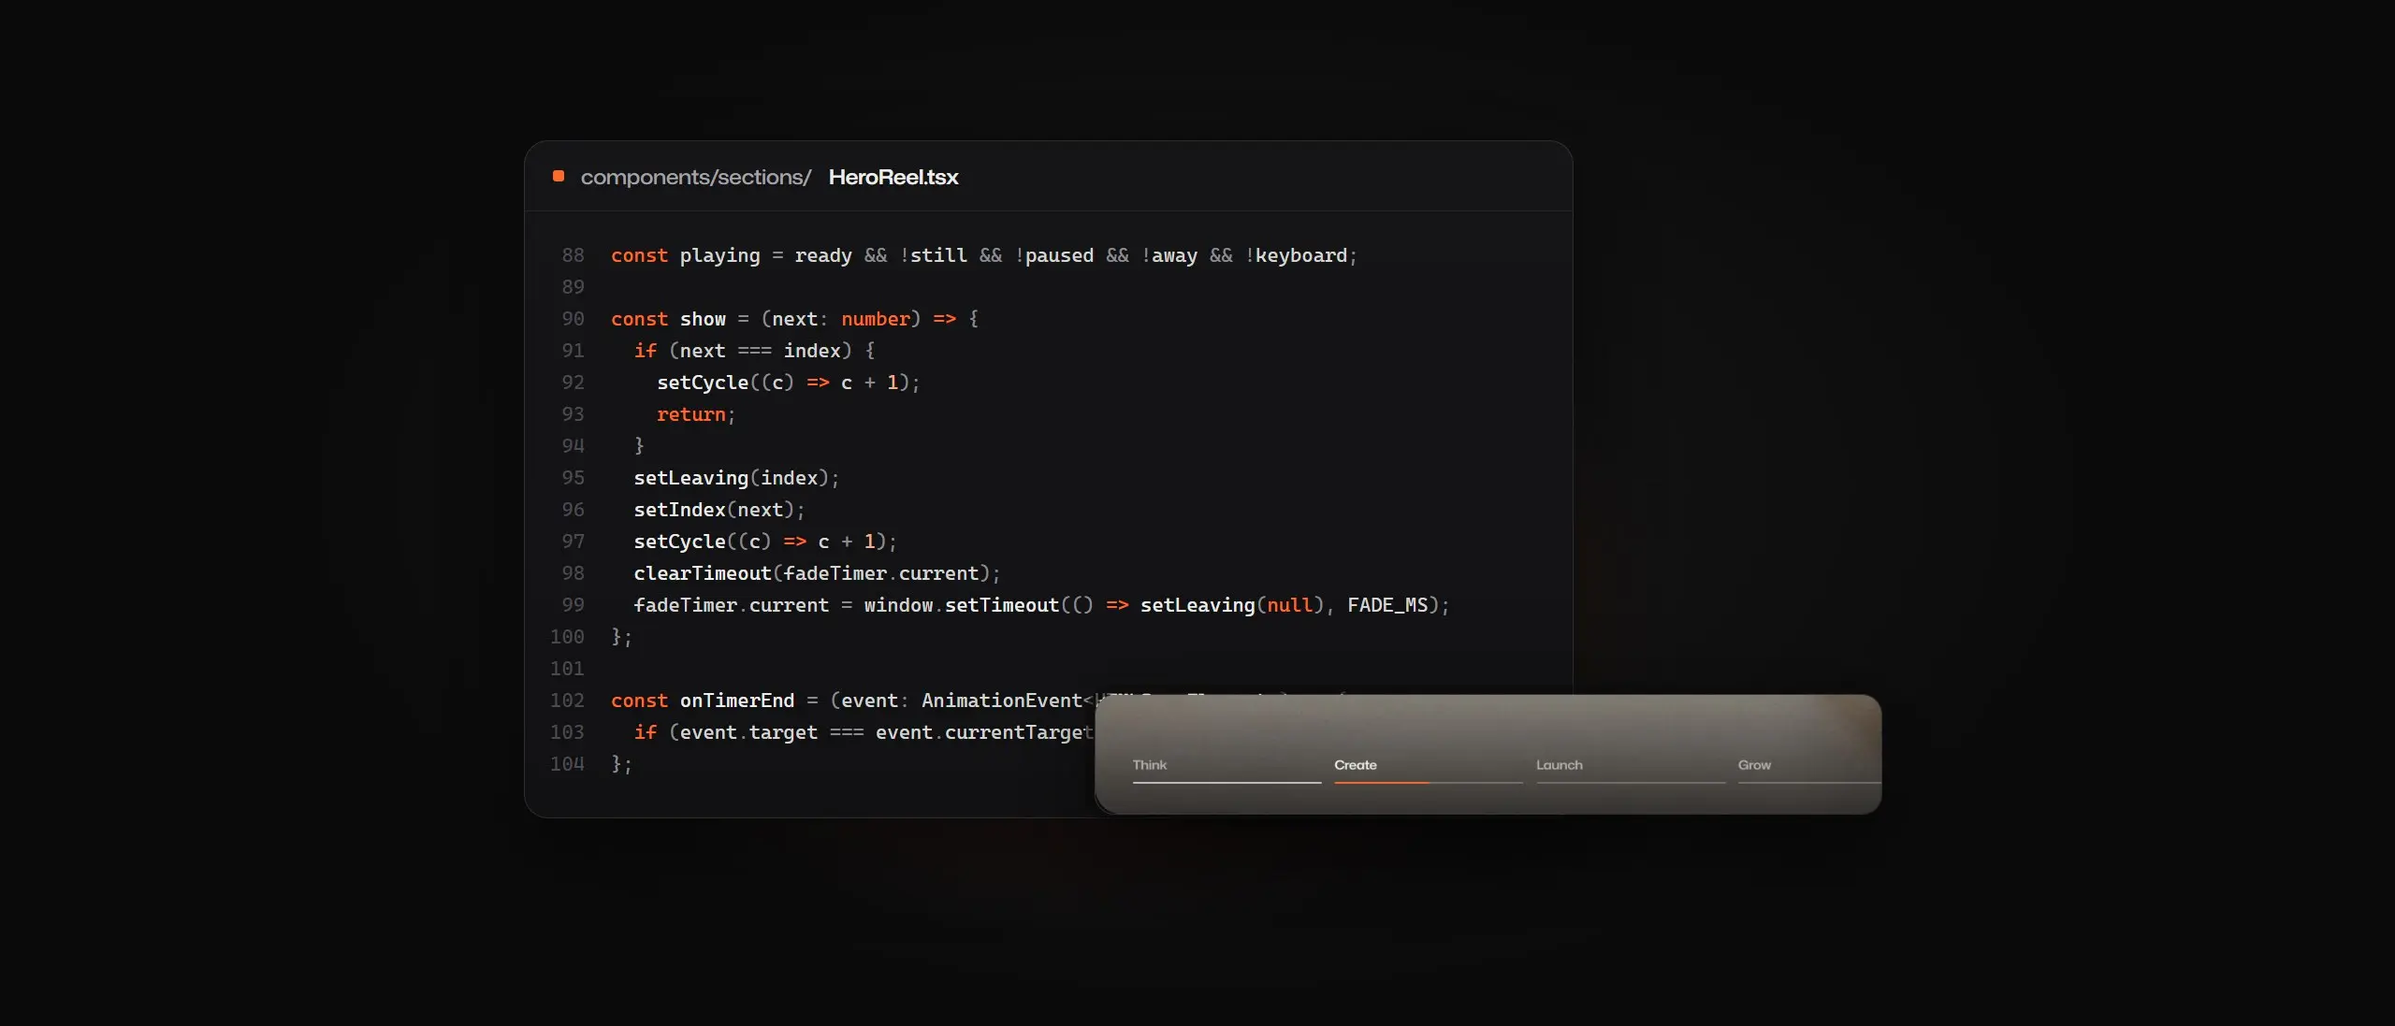The height and width of the screenshot is (1026, 2395).
Task: Click line number 102
Action: (x=567, y=701)
